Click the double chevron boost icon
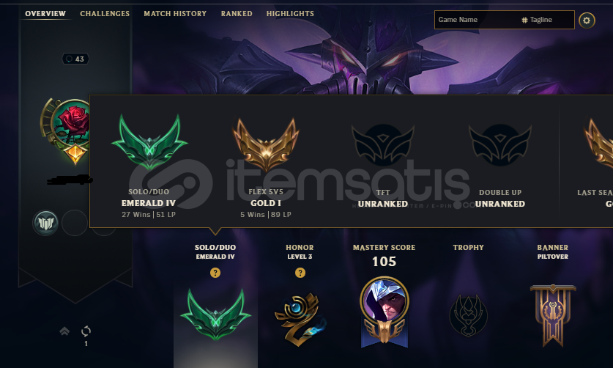The width and height of the screenshot is (613, 368). click(x=64, y=331)
